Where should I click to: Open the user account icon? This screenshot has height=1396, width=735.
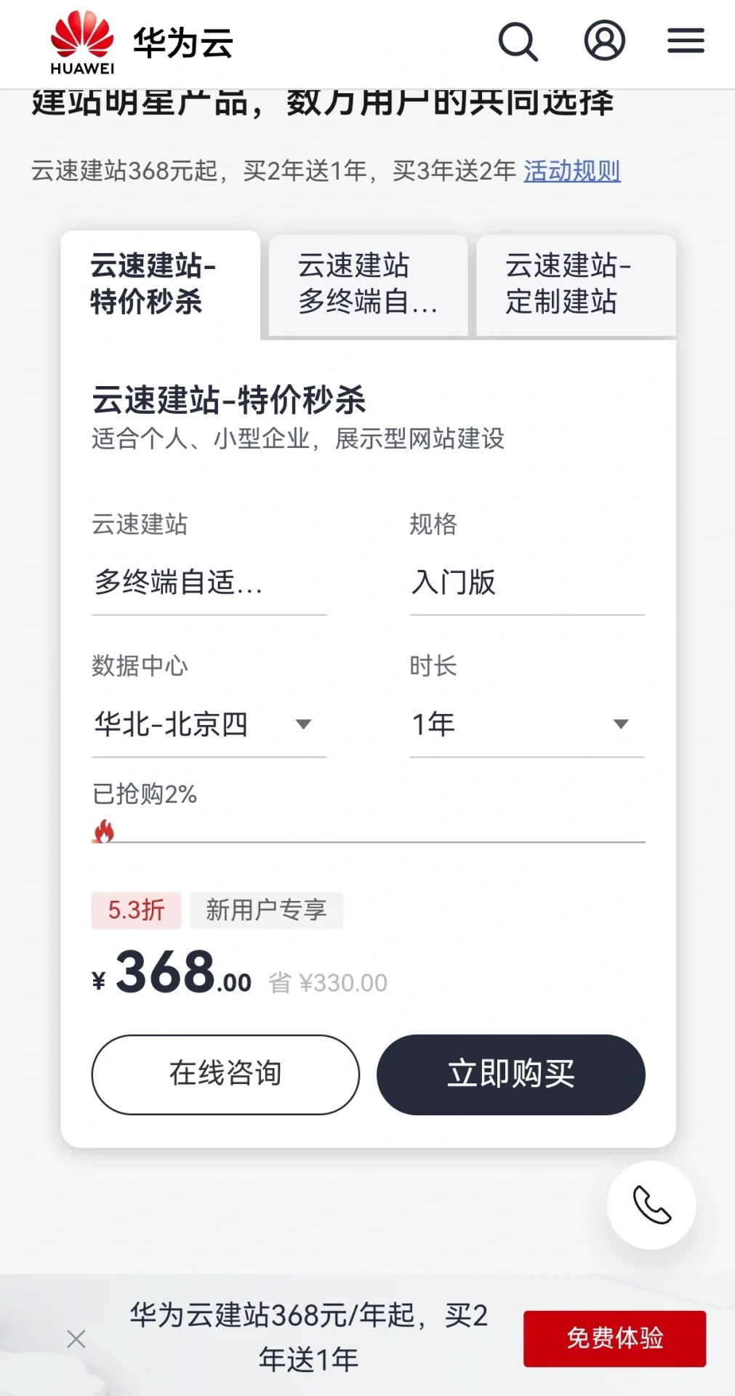click(604, 41)
